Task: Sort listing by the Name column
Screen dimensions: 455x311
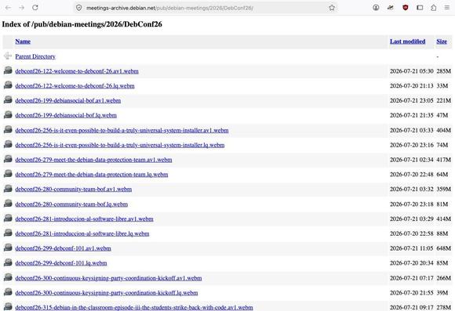Action: click(23, 42)
